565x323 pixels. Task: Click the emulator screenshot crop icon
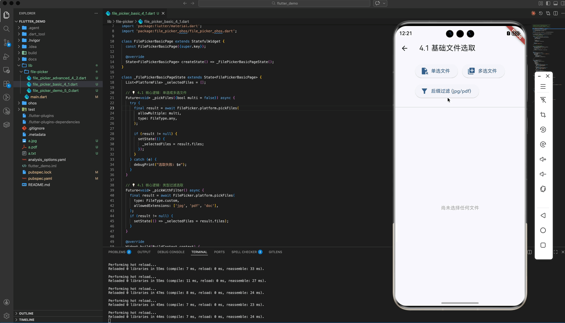pos(543,115)
